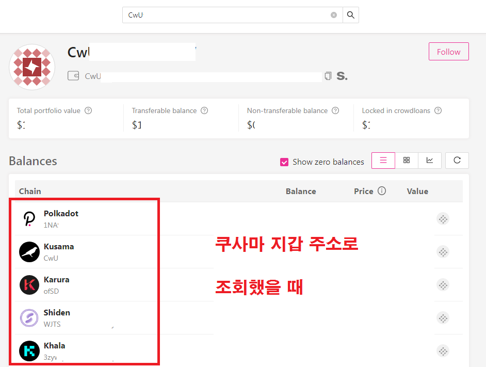This screenshot has width=486, height=367.
Task: Click the Polkadot logo icon
Action: 29,219
